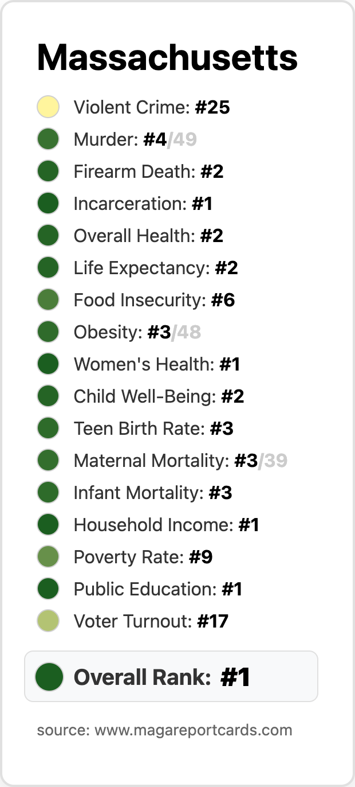Click the Overall Rank #1 box
The width and height of the screenshot is (355, 787).
171,676
